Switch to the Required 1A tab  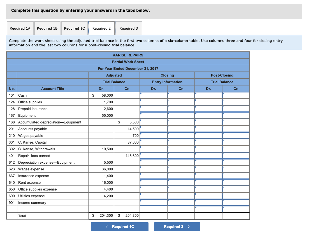tap(20, 28)
